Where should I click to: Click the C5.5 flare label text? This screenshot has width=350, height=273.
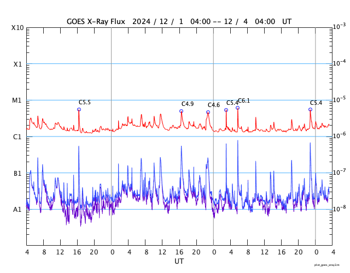(x=85, y=103)
